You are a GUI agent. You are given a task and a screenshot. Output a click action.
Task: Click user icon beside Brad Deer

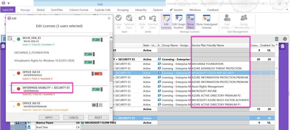pos(29,127)
